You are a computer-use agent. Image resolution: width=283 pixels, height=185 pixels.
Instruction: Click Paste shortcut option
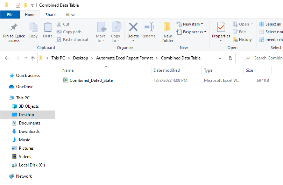click(x=73, y=40)
